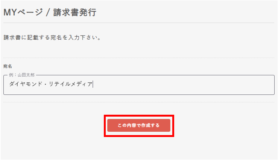Image resolution: width=278 pixels, height=160 pixels.
Task: Place cursor after メディア at text end
Action: [x=93, y=85]
